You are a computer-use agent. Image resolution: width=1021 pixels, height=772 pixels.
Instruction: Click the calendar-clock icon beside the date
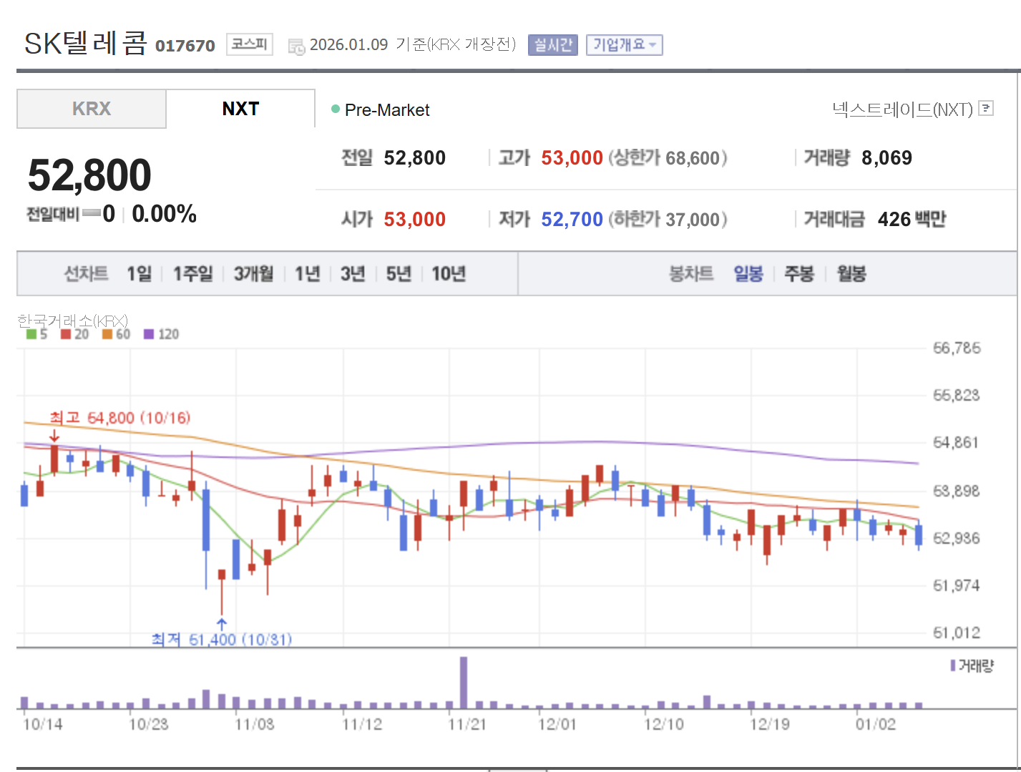point(296,47)
